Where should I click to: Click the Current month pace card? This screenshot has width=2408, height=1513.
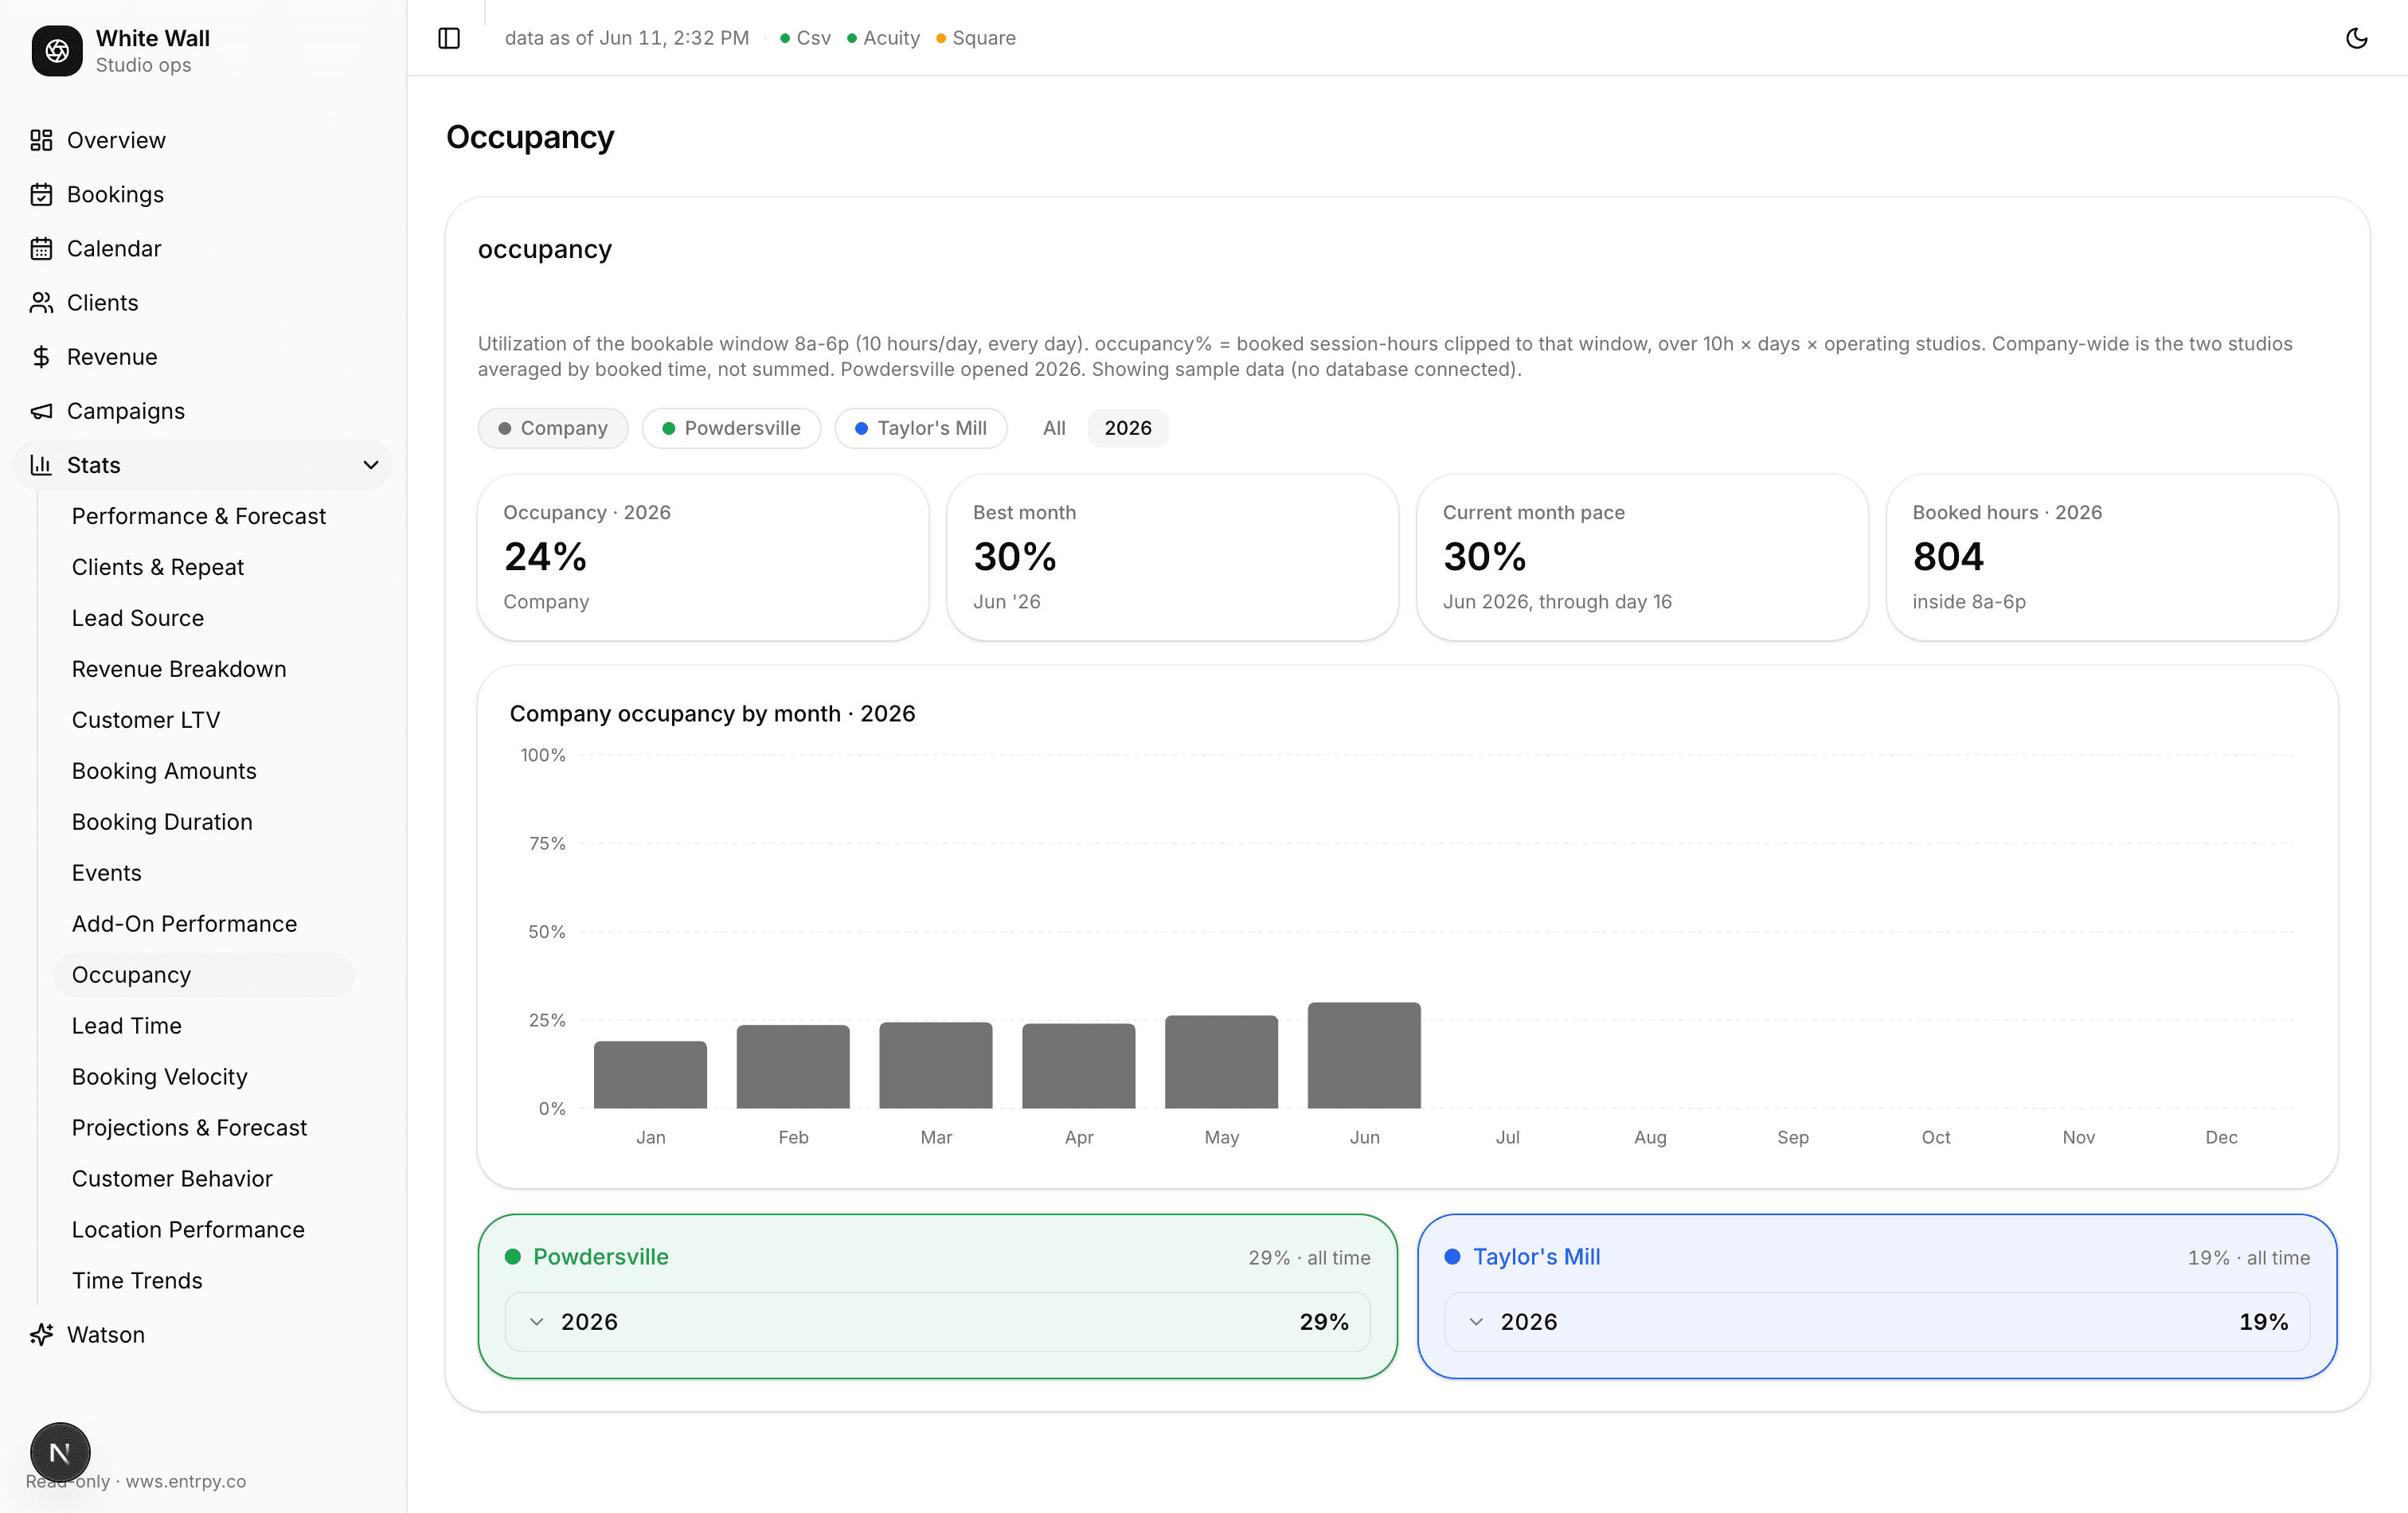(x=1642, y=557)
